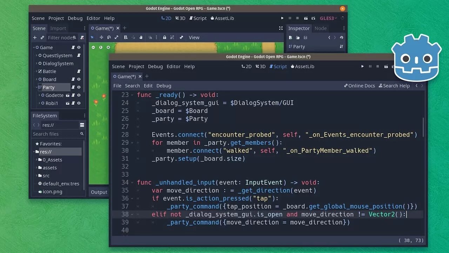Image resolution: width=449 pixels, height=253 pixels.
Task: Open the script editor File menu
Action: (x=117, y=86)
